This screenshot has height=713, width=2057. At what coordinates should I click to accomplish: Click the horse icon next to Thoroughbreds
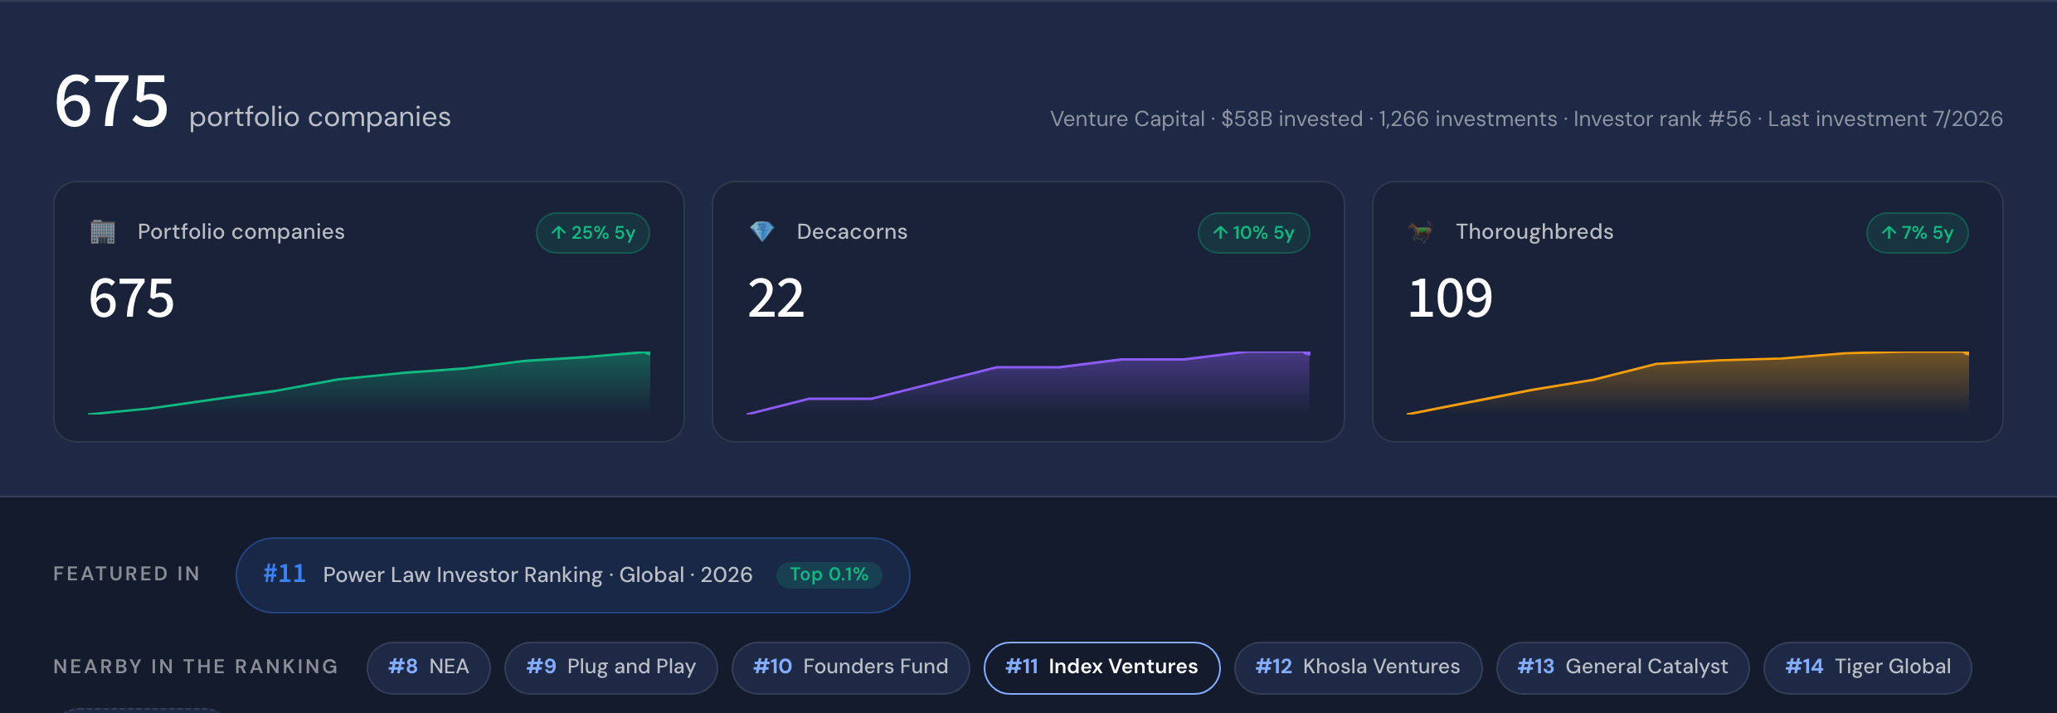1420,232
